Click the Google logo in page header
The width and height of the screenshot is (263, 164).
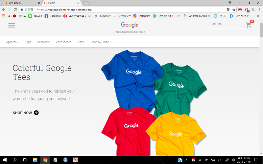pos(130,25)
